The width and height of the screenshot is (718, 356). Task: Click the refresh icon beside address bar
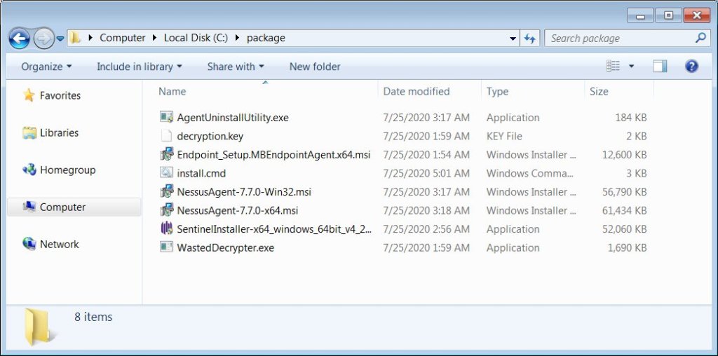point(530,38)
